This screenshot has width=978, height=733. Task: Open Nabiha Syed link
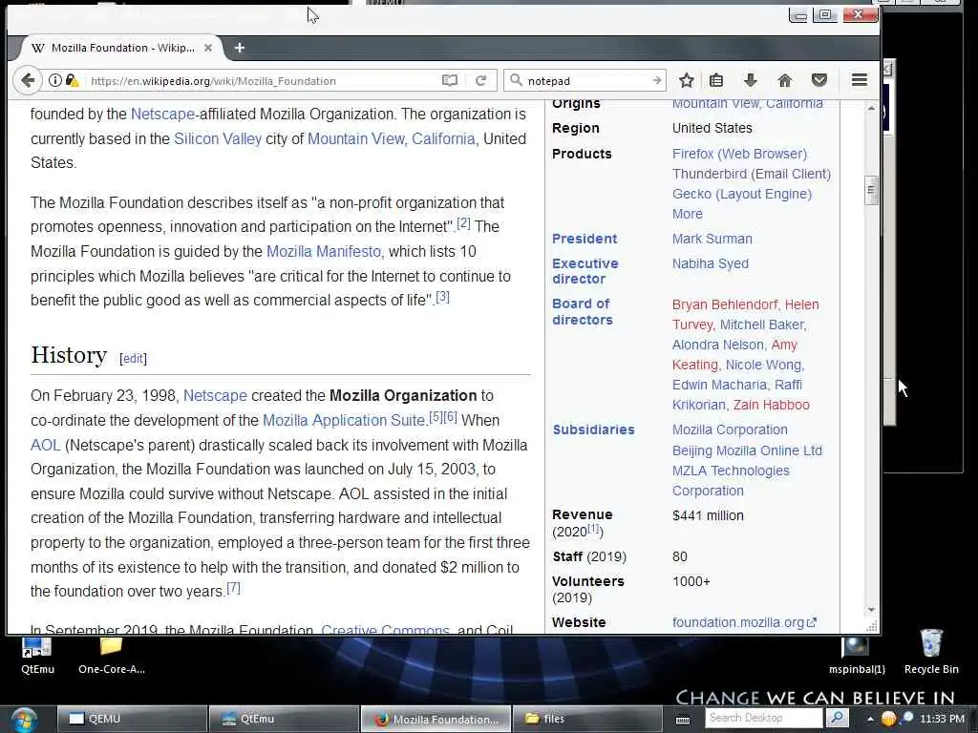click(710, 263)
